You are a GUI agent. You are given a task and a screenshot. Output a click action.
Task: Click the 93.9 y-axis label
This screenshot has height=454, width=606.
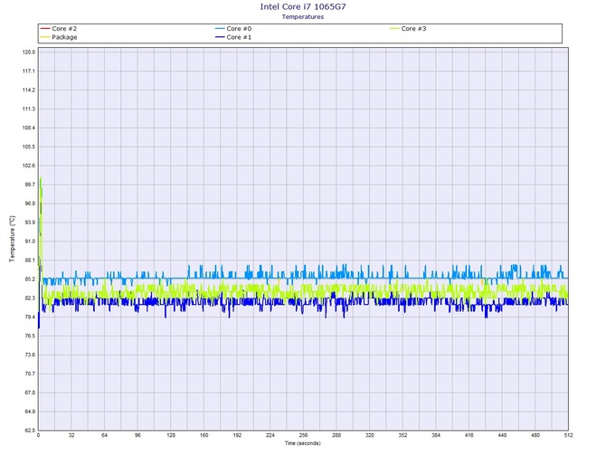[x=30, y=222]
